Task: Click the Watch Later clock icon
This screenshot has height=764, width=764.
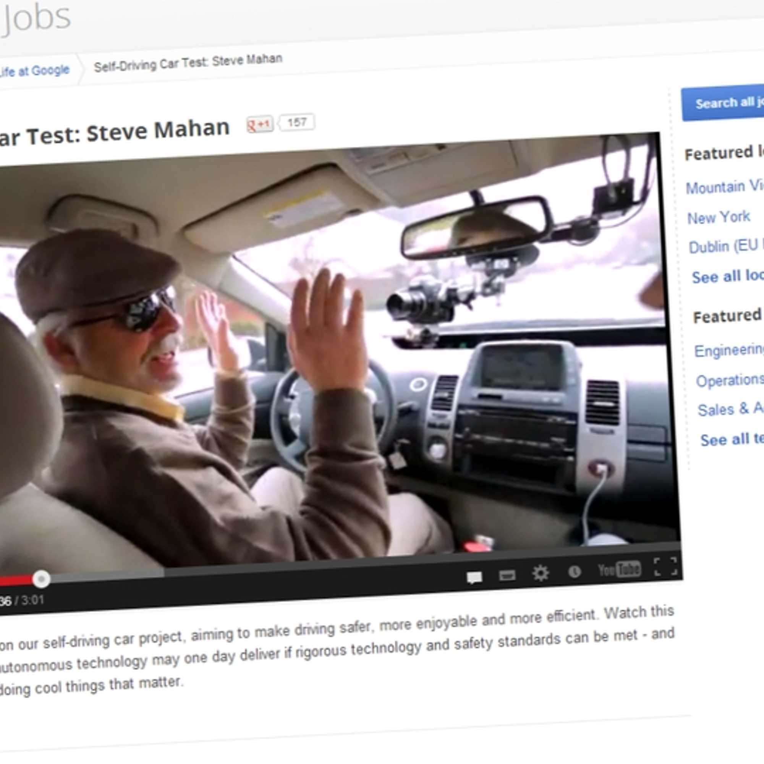Action: click(574, 571)
